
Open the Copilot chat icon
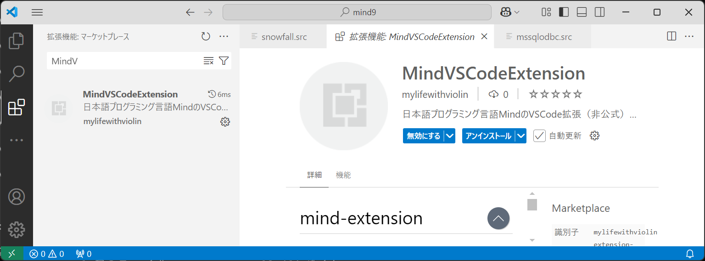click(x=506, y=12)
